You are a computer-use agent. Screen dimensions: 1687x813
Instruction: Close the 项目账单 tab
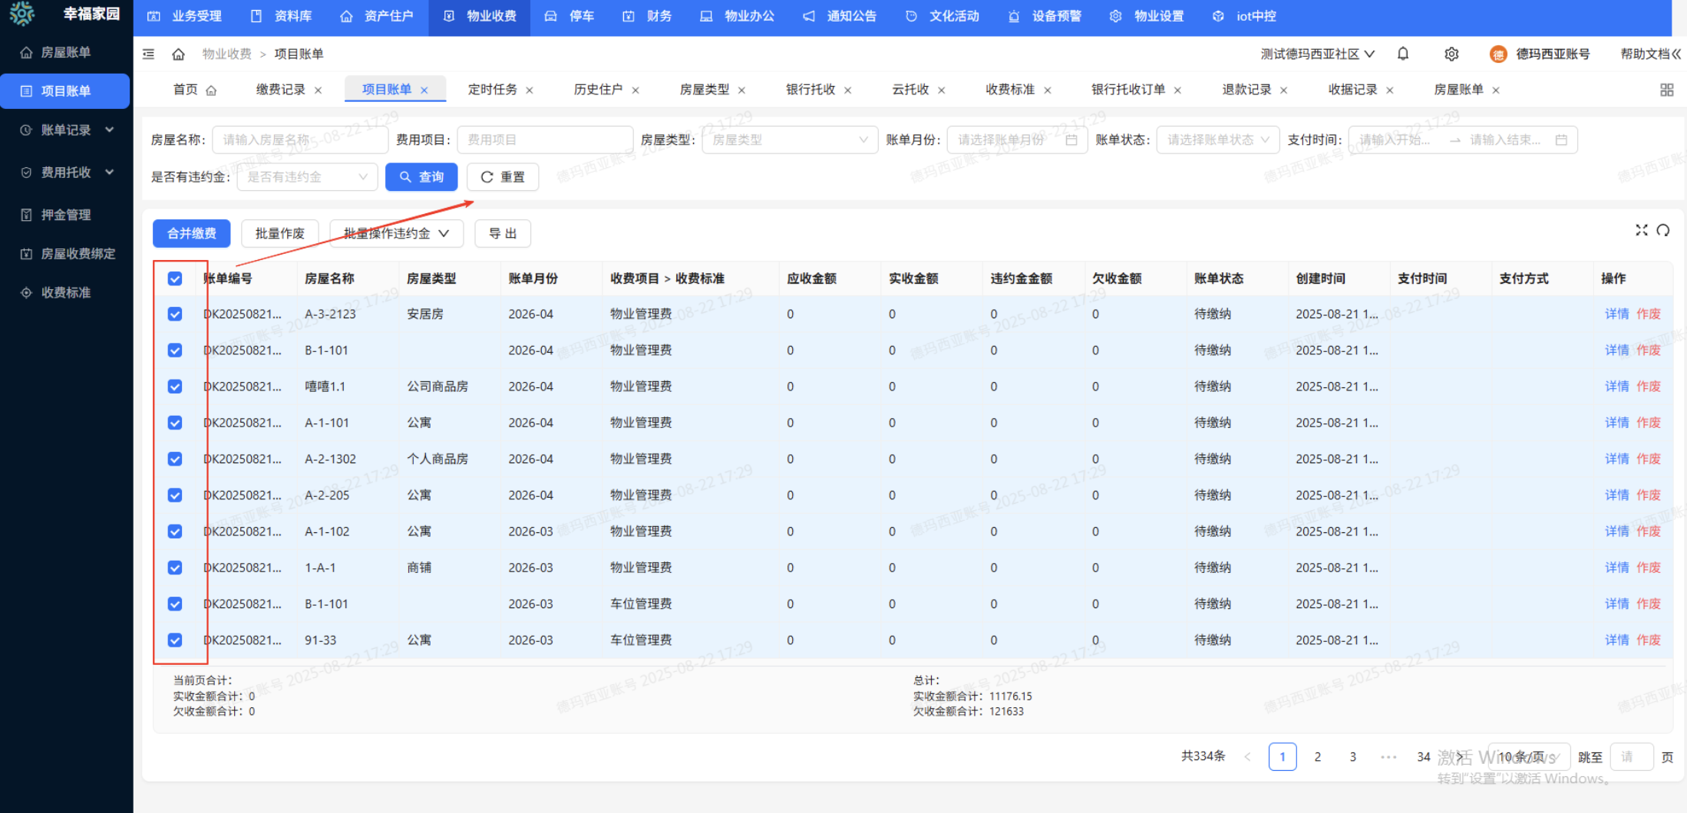coord(424,91)
